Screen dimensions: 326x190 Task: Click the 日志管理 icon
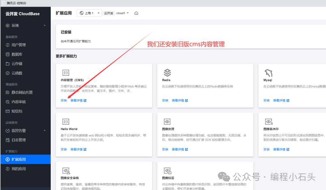8,140
